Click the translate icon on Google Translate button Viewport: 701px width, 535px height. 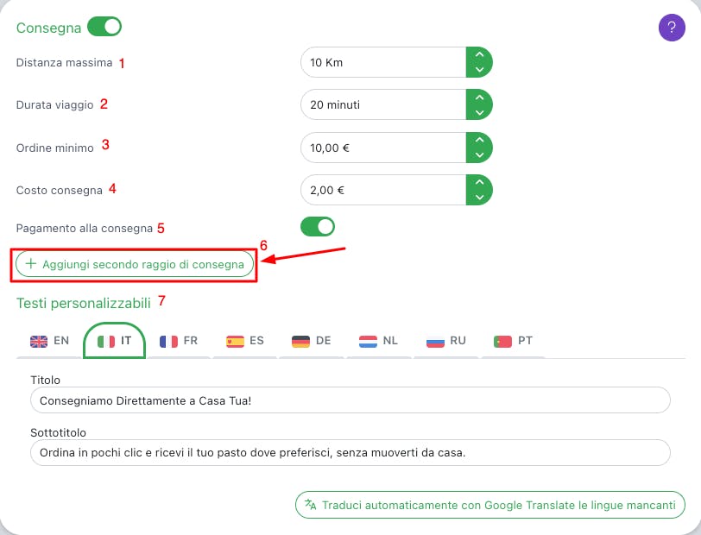coord(310,505)
